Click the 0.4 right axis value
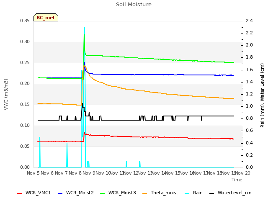The width and height of the screenshot is (268, 201). [x=249, y=143]
